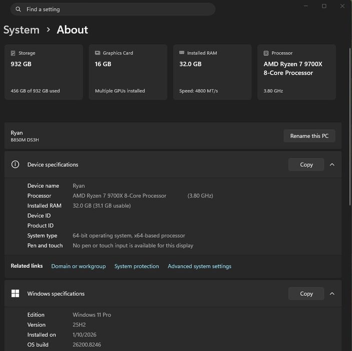Viewport: 352px width, 351px height.
Task: Open Advanced system settings link
Action: pos(199,266)
